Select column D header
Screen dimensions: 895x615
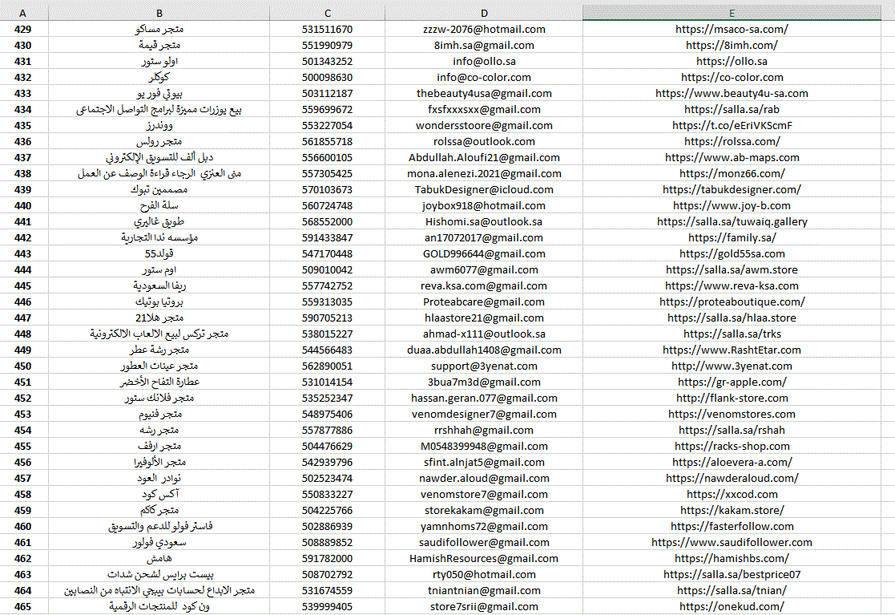484,13
